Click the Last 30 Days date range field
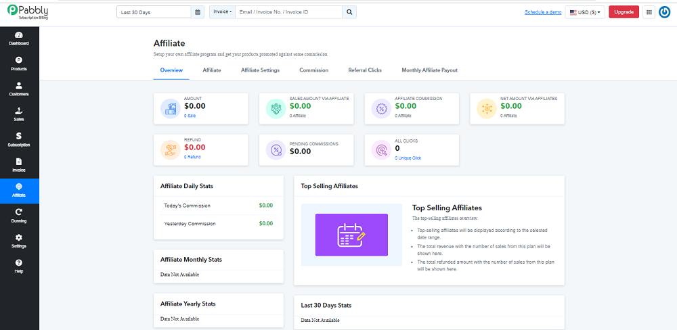 tap(154, 12)
